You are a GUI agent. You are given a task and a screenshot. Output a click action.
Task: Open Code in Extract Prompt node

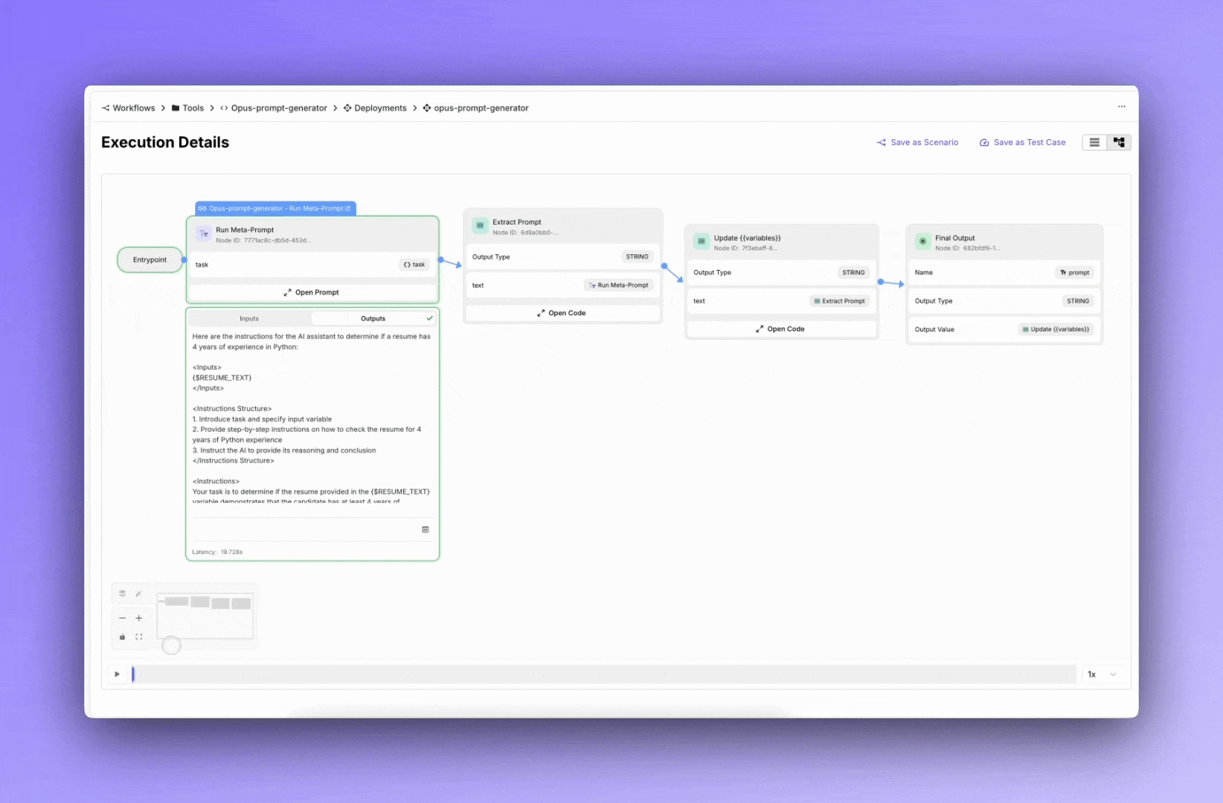click(x=562, y=313)
